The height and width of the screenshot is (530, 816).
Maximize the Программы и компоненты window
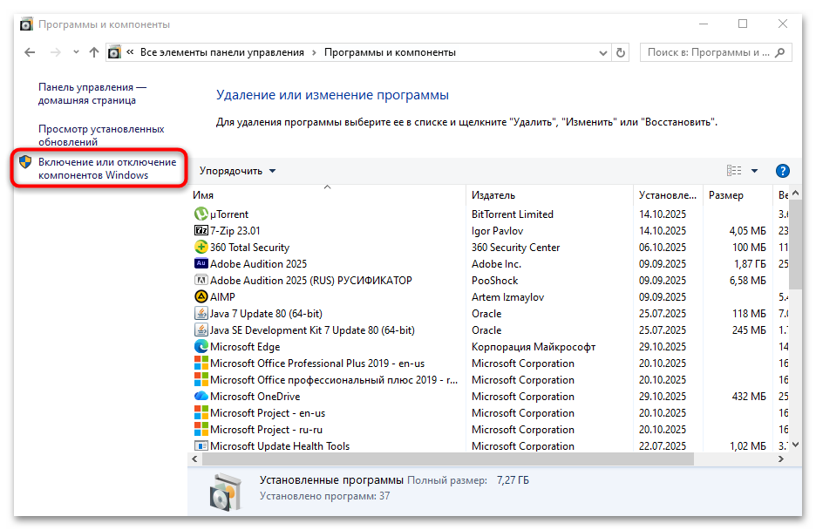[x=743, y=24]
